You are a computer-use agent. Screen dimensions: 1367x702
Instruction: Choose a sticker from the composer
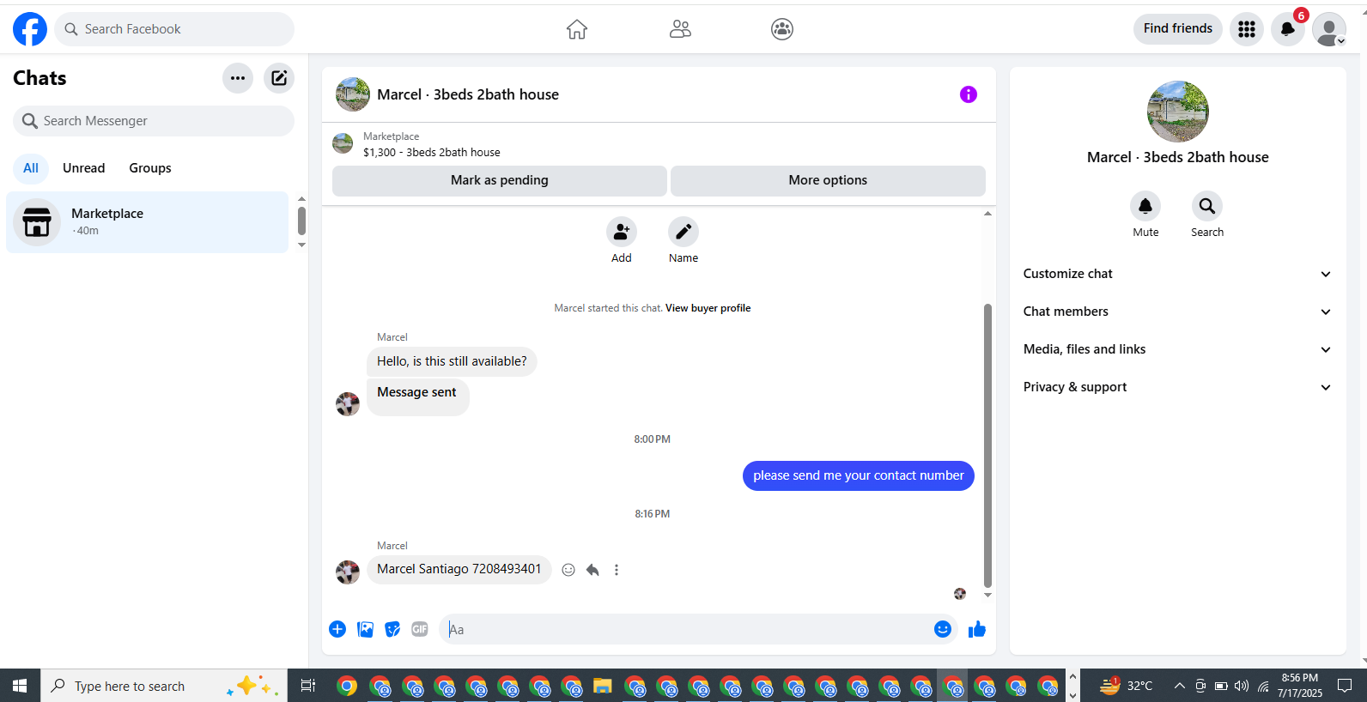point(392,629)
